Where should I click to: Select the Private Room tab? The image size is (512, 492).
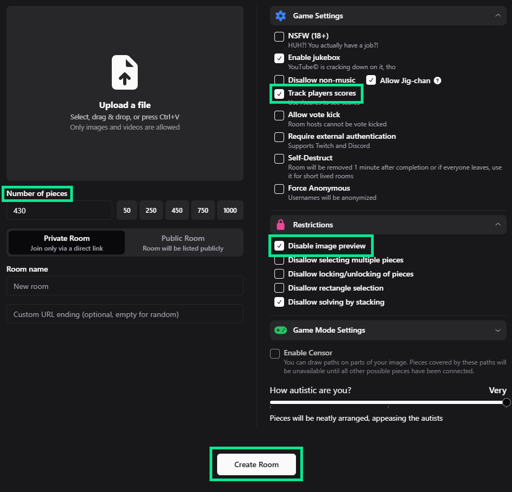(x=66, y=242)
